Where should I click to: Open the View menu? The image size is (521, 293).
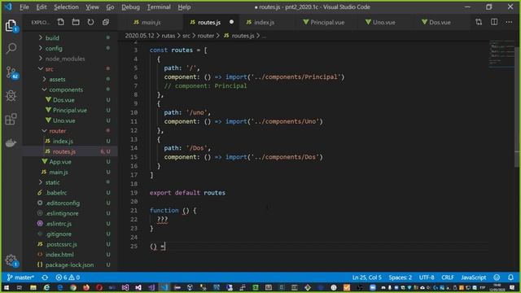92,7
